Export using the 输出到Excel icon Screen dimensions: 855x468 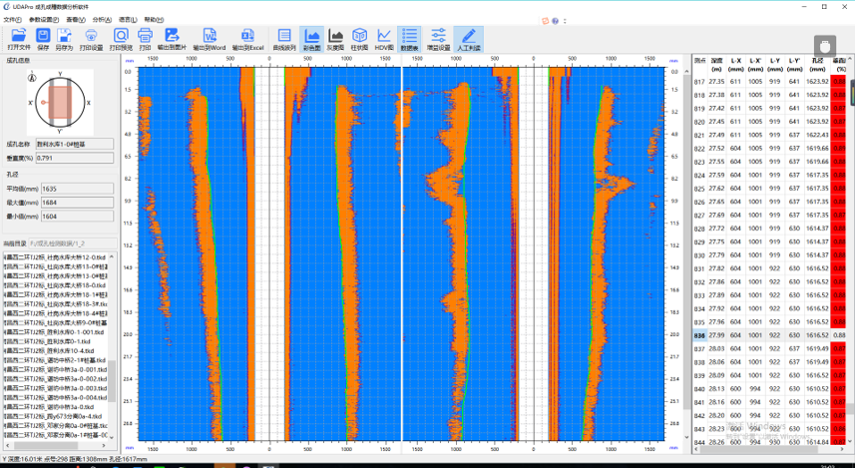coord(247,38)
